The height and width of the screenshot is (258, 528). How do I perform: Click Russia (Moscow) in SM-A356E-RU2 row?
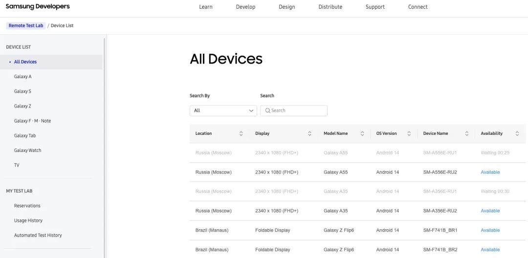pos(214,211)
